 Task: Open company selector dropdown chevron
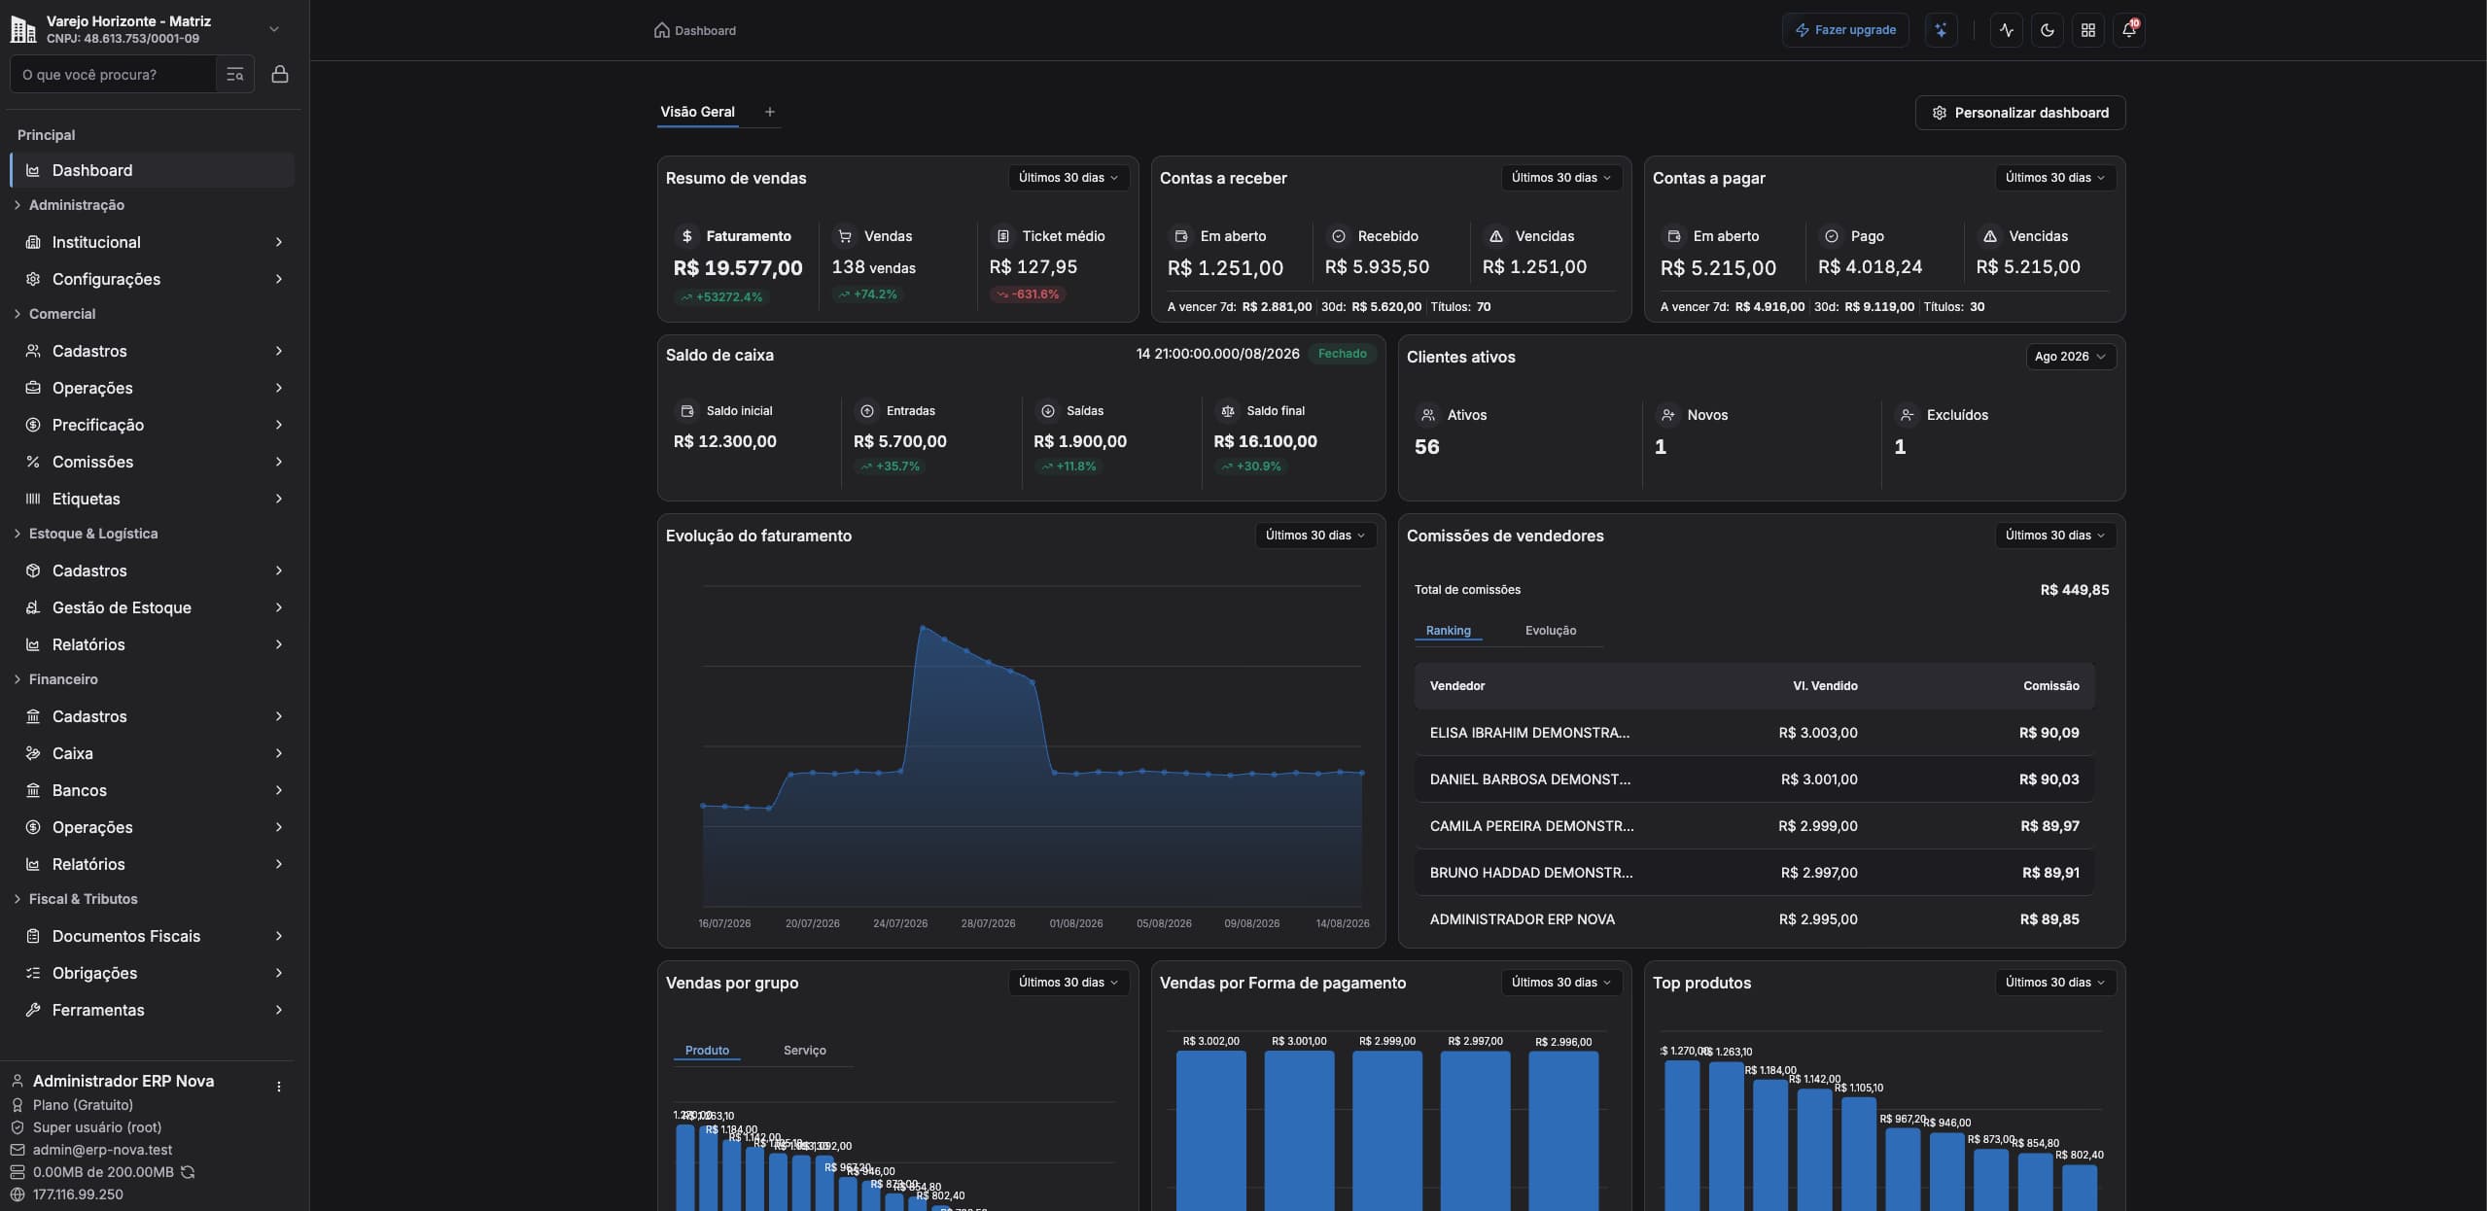(x=274, y=29)
